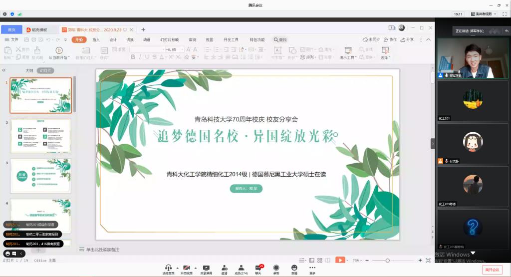This screenshot has width=511, height=277.
Task: Open the 邀请 invite icon
Action: (x=224, y=268)
